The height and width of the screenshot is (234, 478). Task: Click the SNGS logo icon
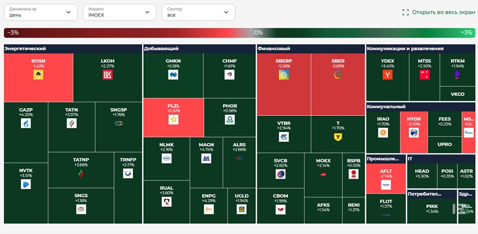click(81, 209)
